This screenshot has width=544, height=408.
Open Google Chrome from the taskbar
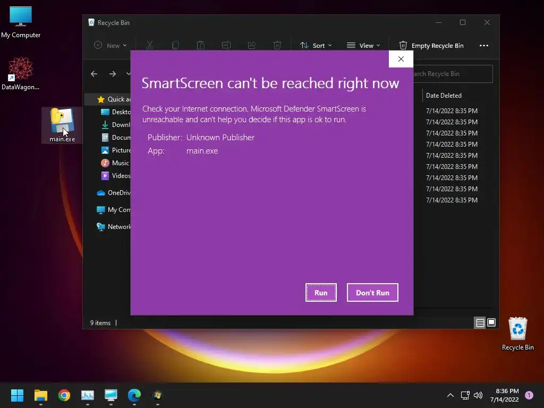pyautogui.click(x=64, y=395)
